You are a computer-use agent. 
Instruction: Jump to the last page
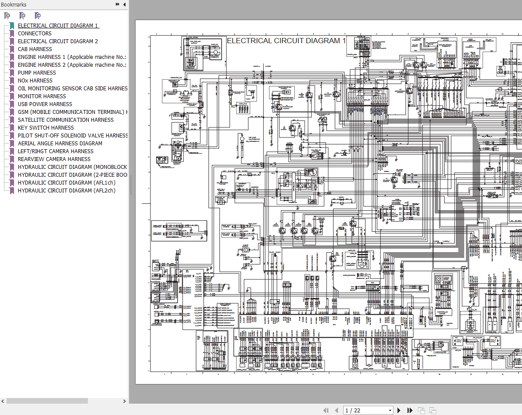click(x=410, y=410)
